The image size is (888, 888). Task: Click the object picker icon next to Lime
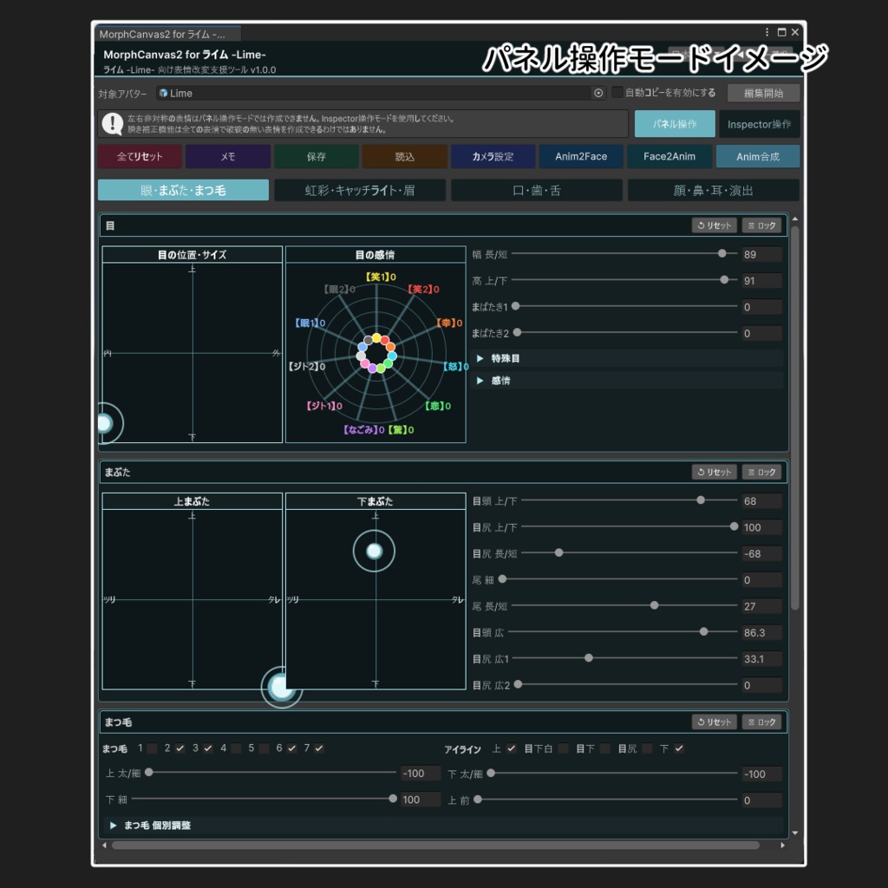(598, 93)
